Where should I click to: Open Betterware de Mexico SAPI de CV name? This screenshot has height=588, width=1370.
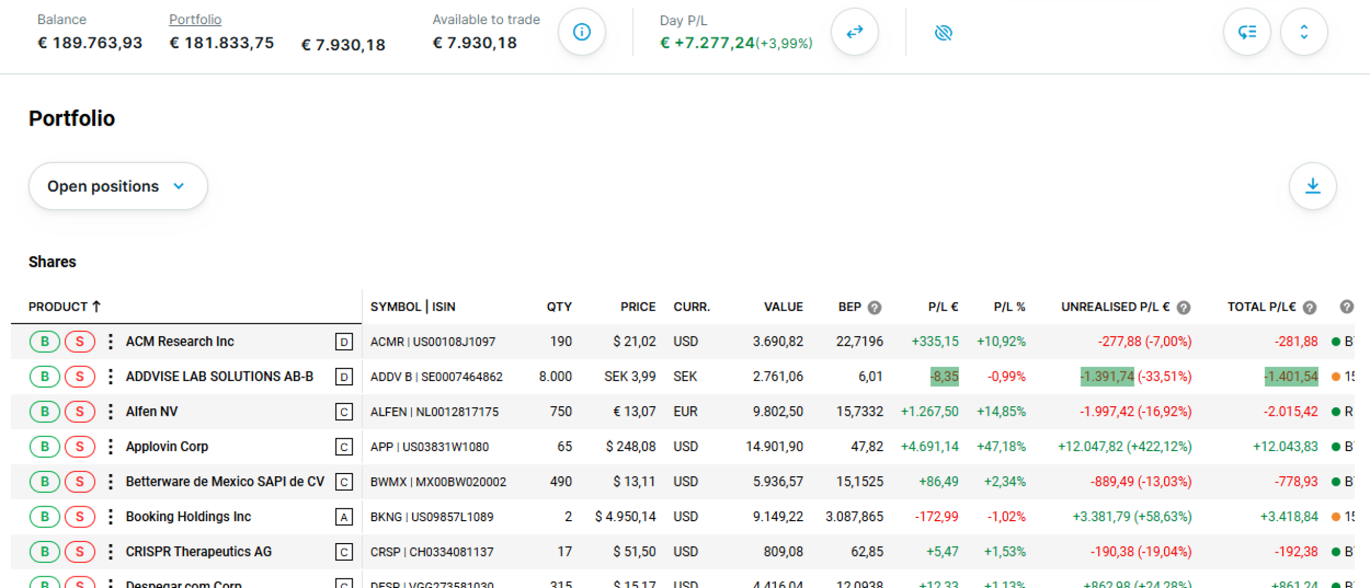pos(225,482)
